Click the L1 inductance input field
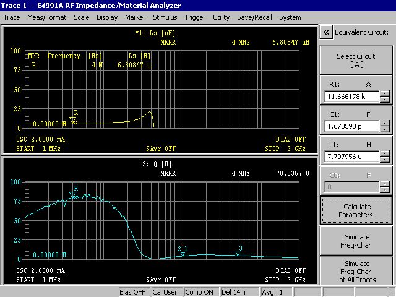 coord(351,157)
